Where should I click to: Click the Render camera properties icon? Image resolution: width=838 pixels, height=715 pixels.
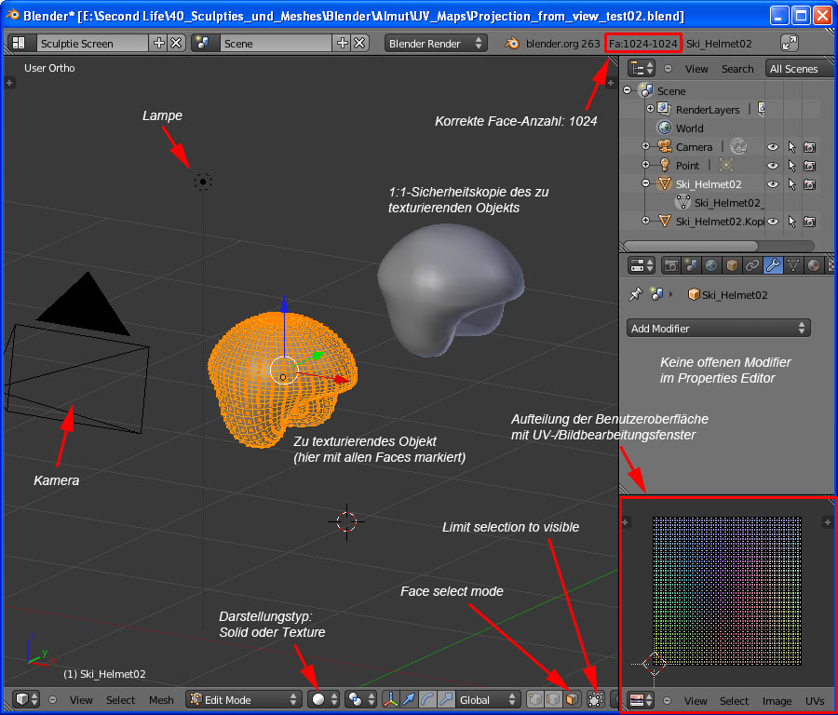tap(670, 265)
